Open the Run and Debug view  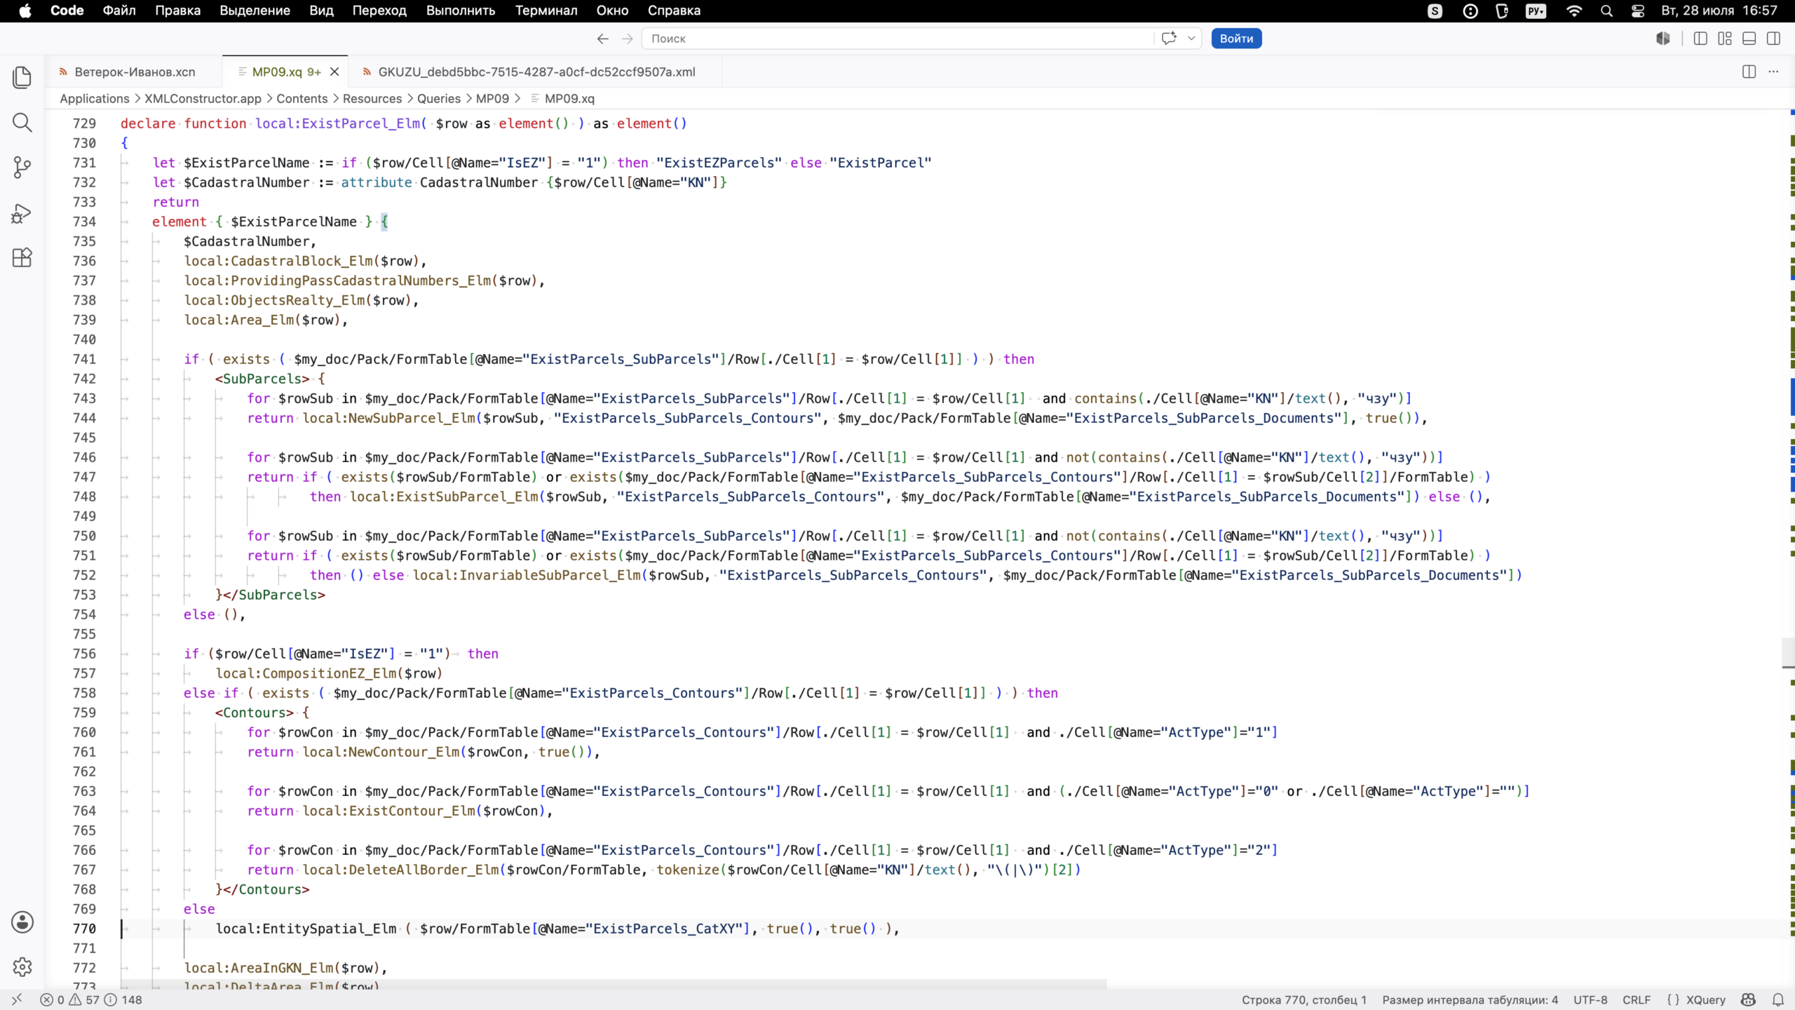click(22, 213)
